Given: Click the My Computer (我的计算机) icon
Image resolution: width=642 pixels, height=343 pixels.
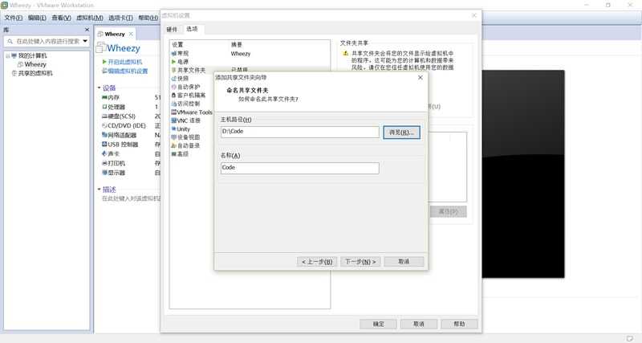Looking at the screenshot, I should pyautogui.click(x=14, y=55).
